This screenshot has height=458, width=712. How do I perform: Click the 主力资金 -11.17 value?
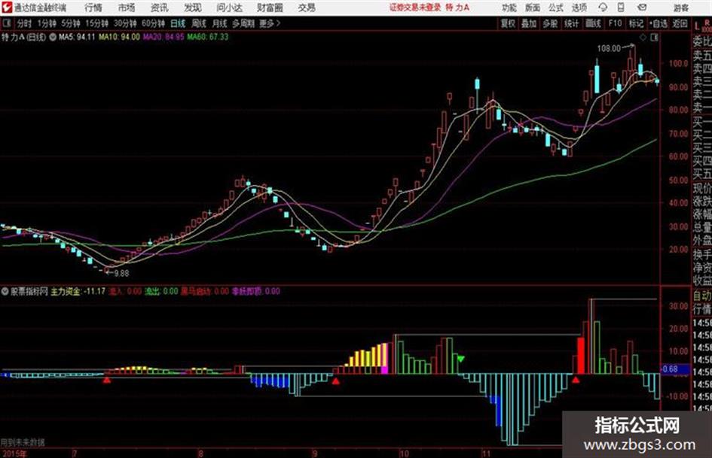click(x=78, y=291)
